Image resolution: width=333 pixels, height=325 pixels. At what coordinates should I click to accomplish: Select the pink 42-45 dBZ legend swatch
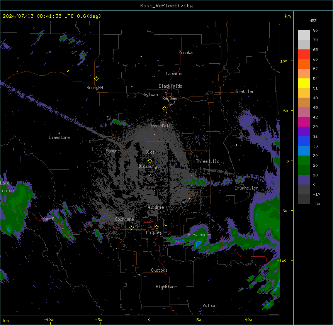(304, 112)
